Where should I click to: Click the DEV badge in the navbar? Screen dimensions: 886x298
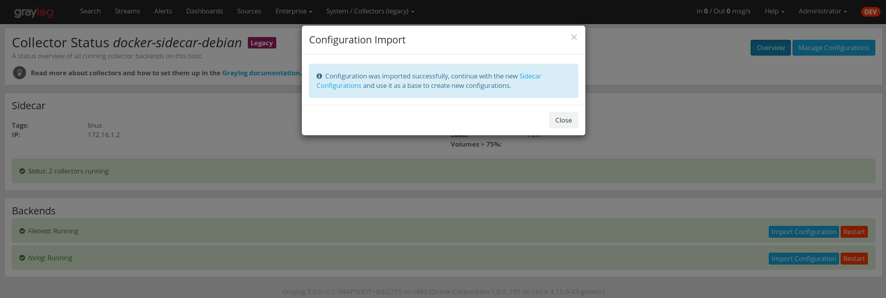click(870, 12)
